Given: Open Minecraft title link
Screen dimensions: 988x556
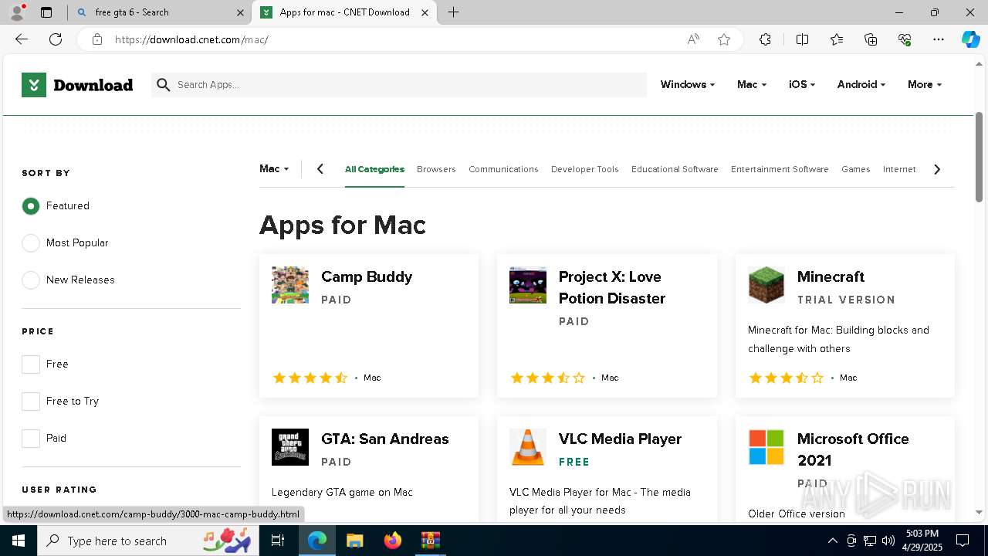Looking at the screenshot, I should pyautogui.click(x=831, y=276).
